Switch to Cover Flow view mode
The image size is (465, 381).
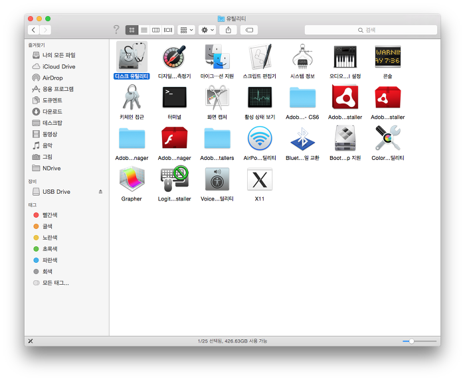click(168, 30)
